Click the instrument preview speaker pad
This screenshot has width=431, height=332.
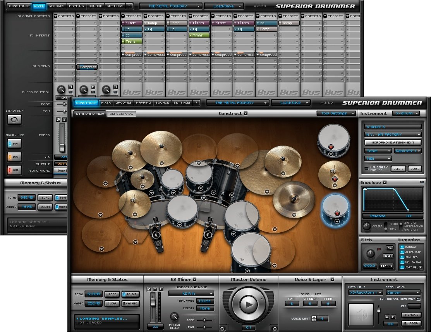pos(361,315)
